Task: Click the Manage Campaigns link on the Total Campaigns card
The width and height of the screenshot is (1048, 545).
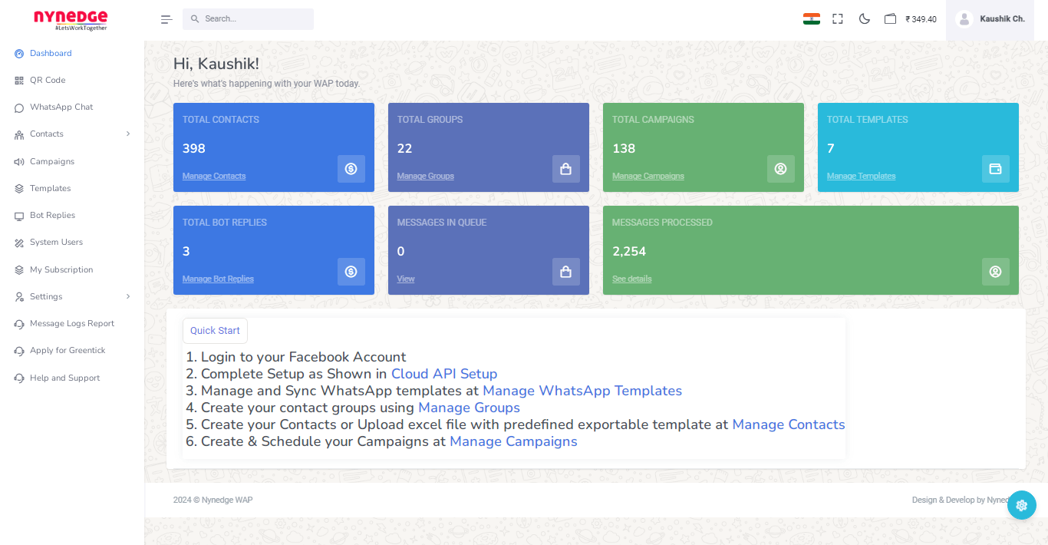Action: pos(648,176)
